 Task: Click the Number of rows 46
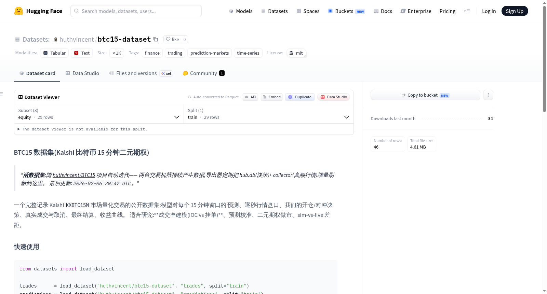[388, 144]
